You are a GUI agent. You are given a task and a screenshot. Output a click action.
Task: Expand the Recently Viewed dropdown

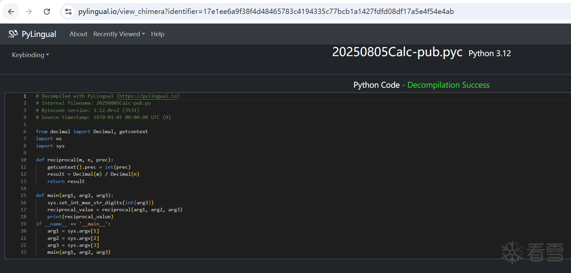tap(119, 34)
